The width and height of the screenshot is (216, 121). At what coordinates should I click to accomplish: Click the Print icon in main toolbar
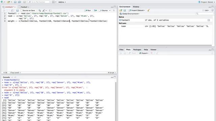coord(24,2)
